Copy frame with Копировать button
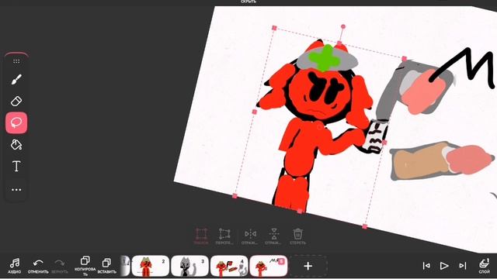497x279 pixels. pos(85,266)
